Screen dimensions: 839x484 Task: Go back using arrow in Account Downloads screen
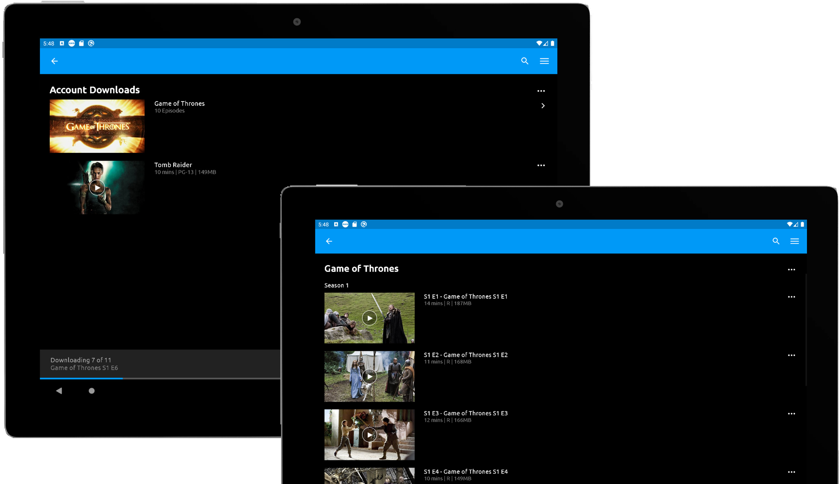click(55, 61)
